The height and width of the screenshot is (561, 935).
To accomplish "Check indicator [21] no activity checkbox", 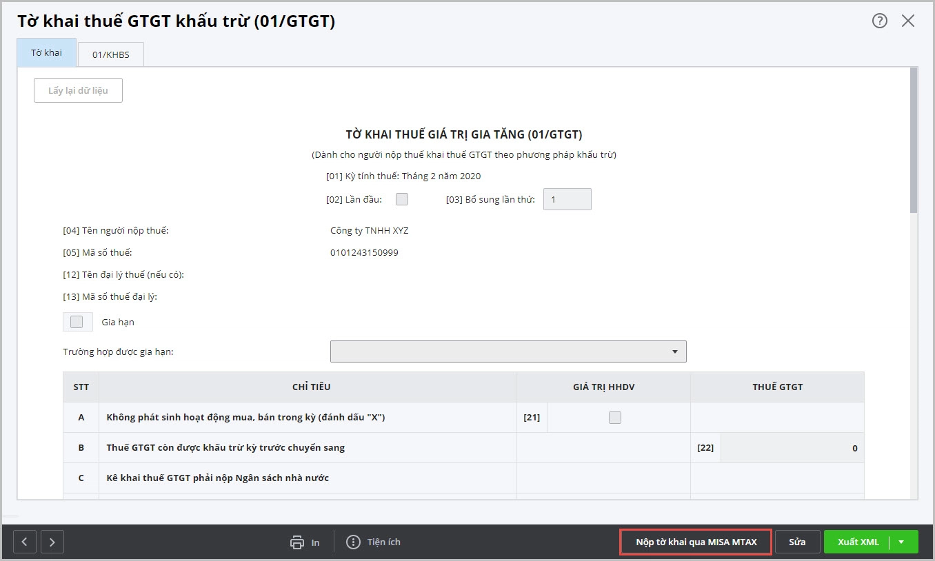I will [x=615, y=418].
